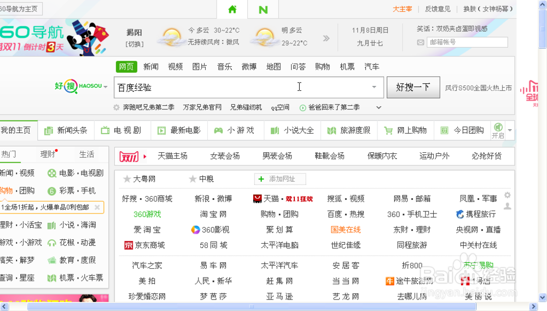Click the headphone icon for 花椒·动漫
Viewport: 547px width, 311px height.
(x=51, y=243)
